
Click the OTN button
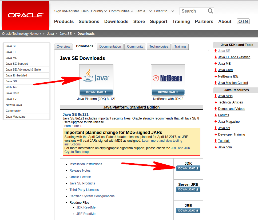[x=243, y=21]
